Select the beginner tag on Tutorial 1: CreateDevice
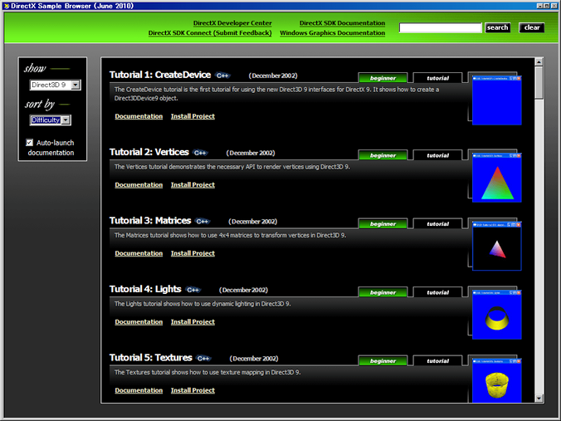 pyautogui.click(x=383, y=78)
